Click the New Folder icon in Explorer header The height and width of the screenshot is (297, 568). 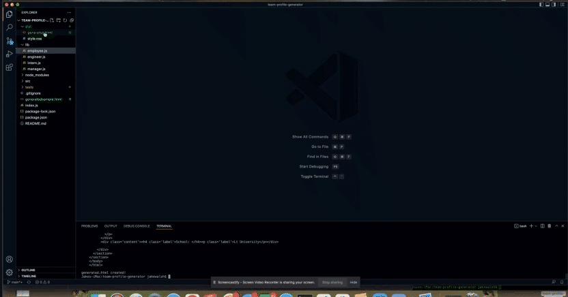pyautogui.click(x=58, y=20)
